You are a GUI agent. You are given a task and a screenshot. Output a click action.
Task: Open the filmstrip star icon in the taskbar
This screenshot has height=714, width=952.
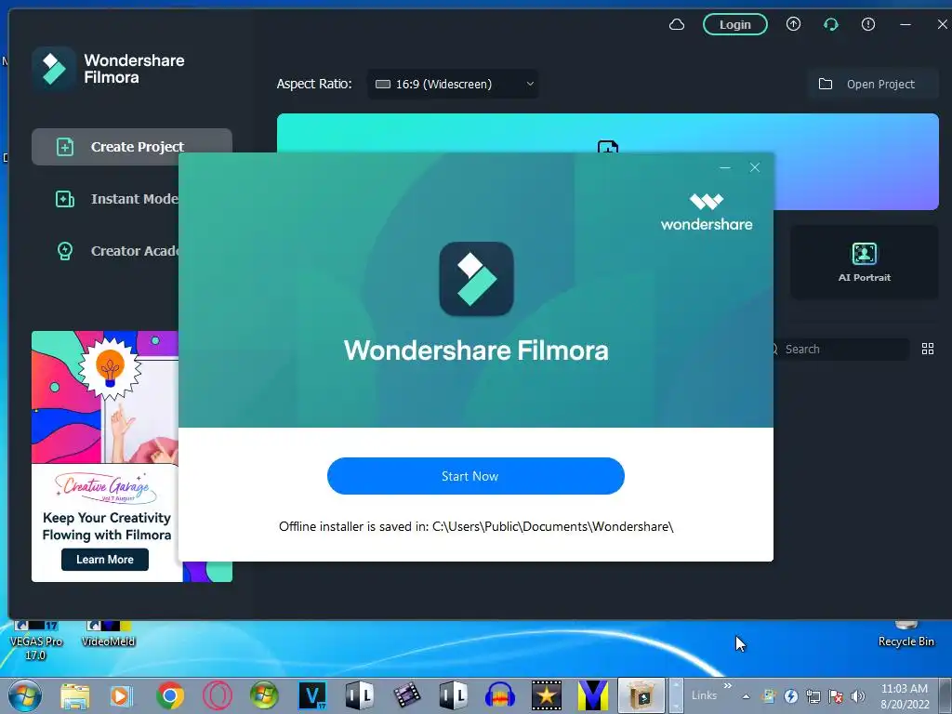546,695
